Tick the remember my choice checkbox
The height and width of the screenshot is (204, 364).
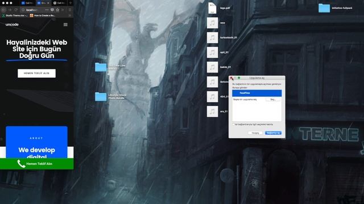tap(234, 125)
